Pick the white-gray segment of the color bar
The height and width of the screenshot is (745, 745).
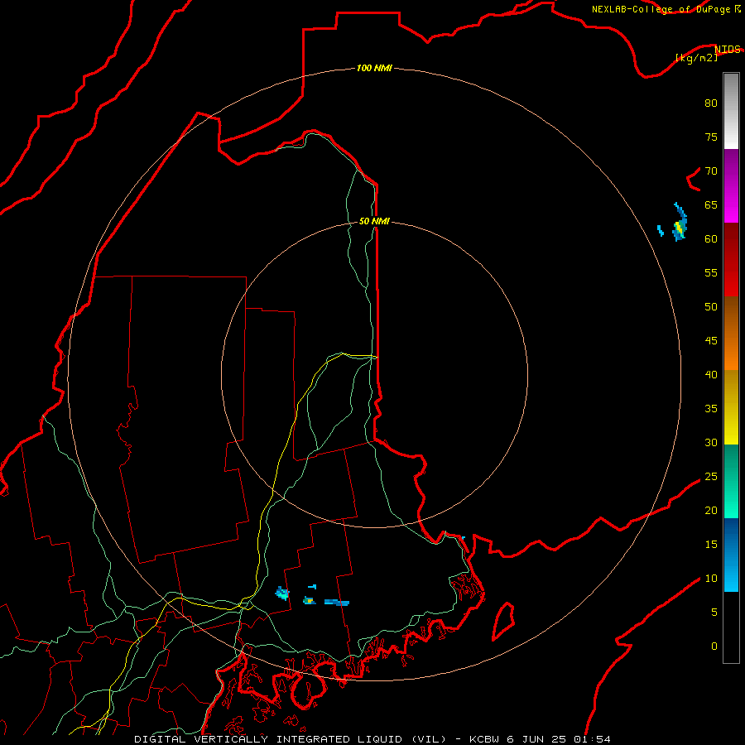coord(731,111)
